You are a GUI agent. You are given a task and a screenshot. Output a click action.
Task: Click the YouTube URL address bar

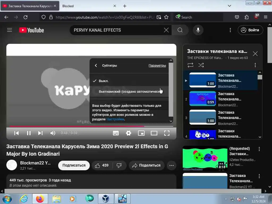pos(104,17)
